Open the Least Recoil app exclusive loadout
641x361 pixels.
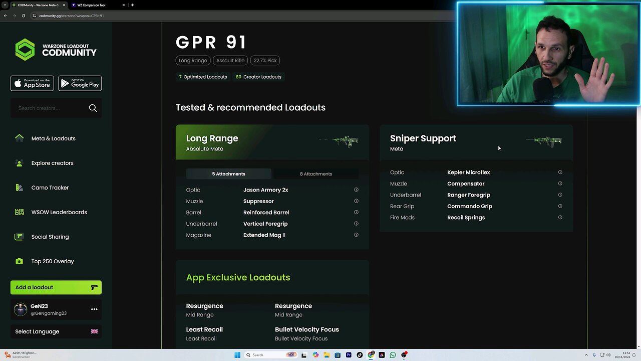point(204,333)
